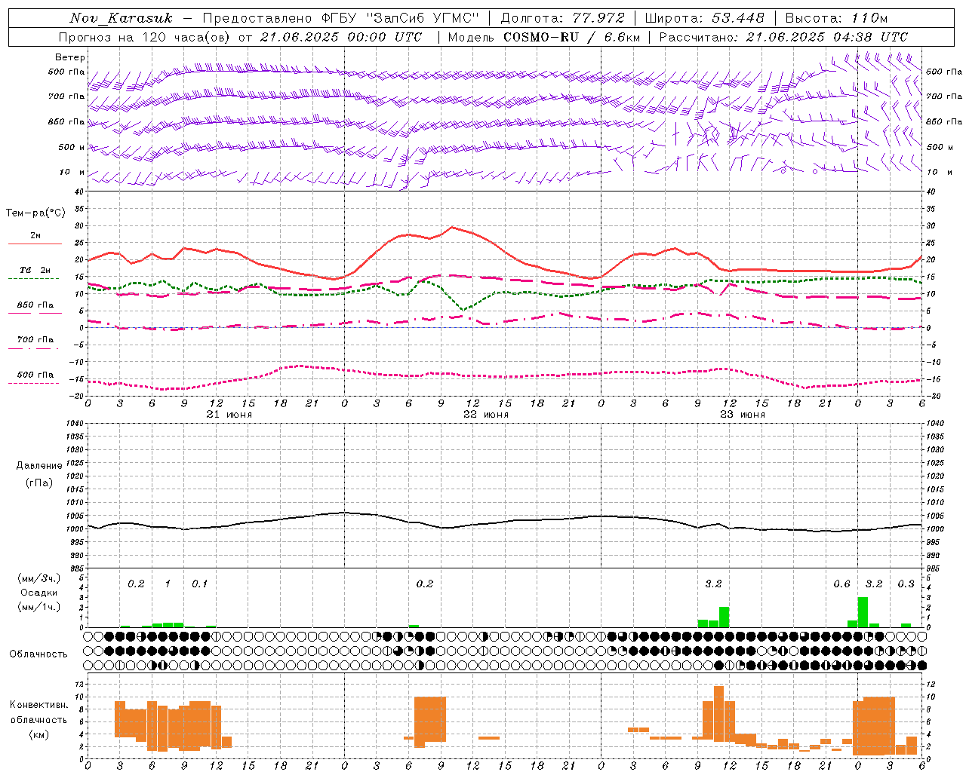Click the Ветер panel label

point(69,57)
